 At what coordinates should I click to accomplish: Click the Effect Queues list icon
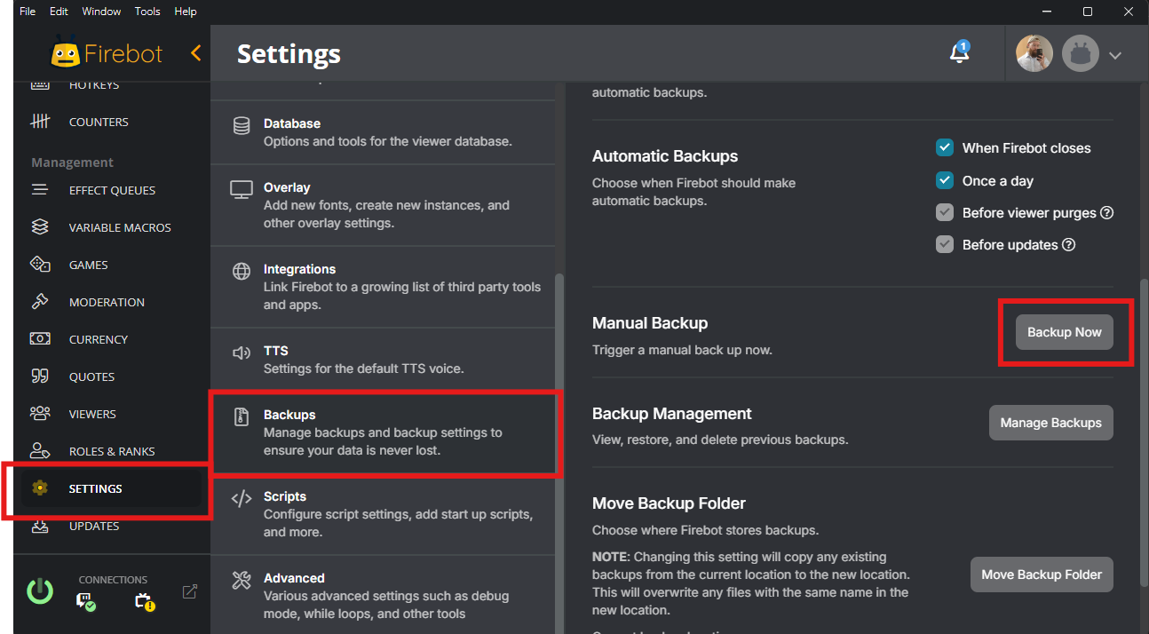[40, 190]
